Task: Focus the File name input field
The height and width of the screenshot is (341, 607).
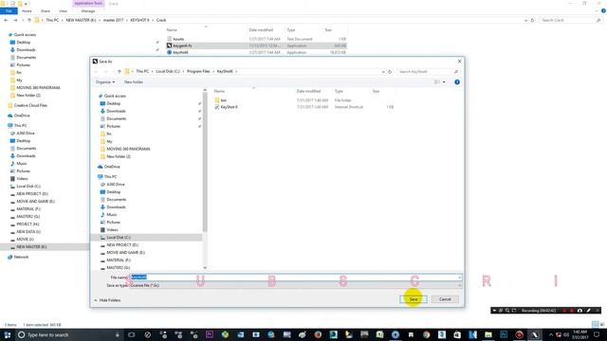Action: click(295, 278)
